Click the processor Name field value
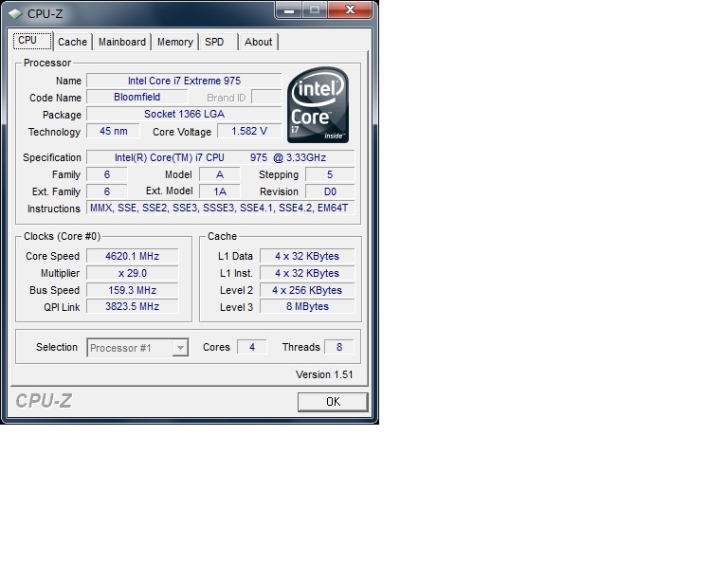 [184, 81]
